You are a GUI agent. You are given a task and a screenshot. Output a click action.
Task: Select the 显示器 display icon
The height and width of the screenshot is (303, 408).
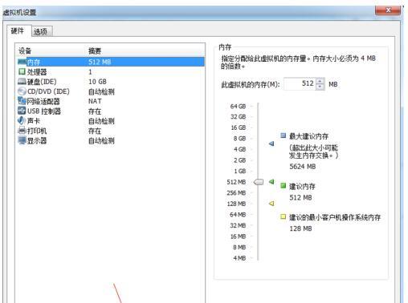pyautogui.click(x=22, y=140)
